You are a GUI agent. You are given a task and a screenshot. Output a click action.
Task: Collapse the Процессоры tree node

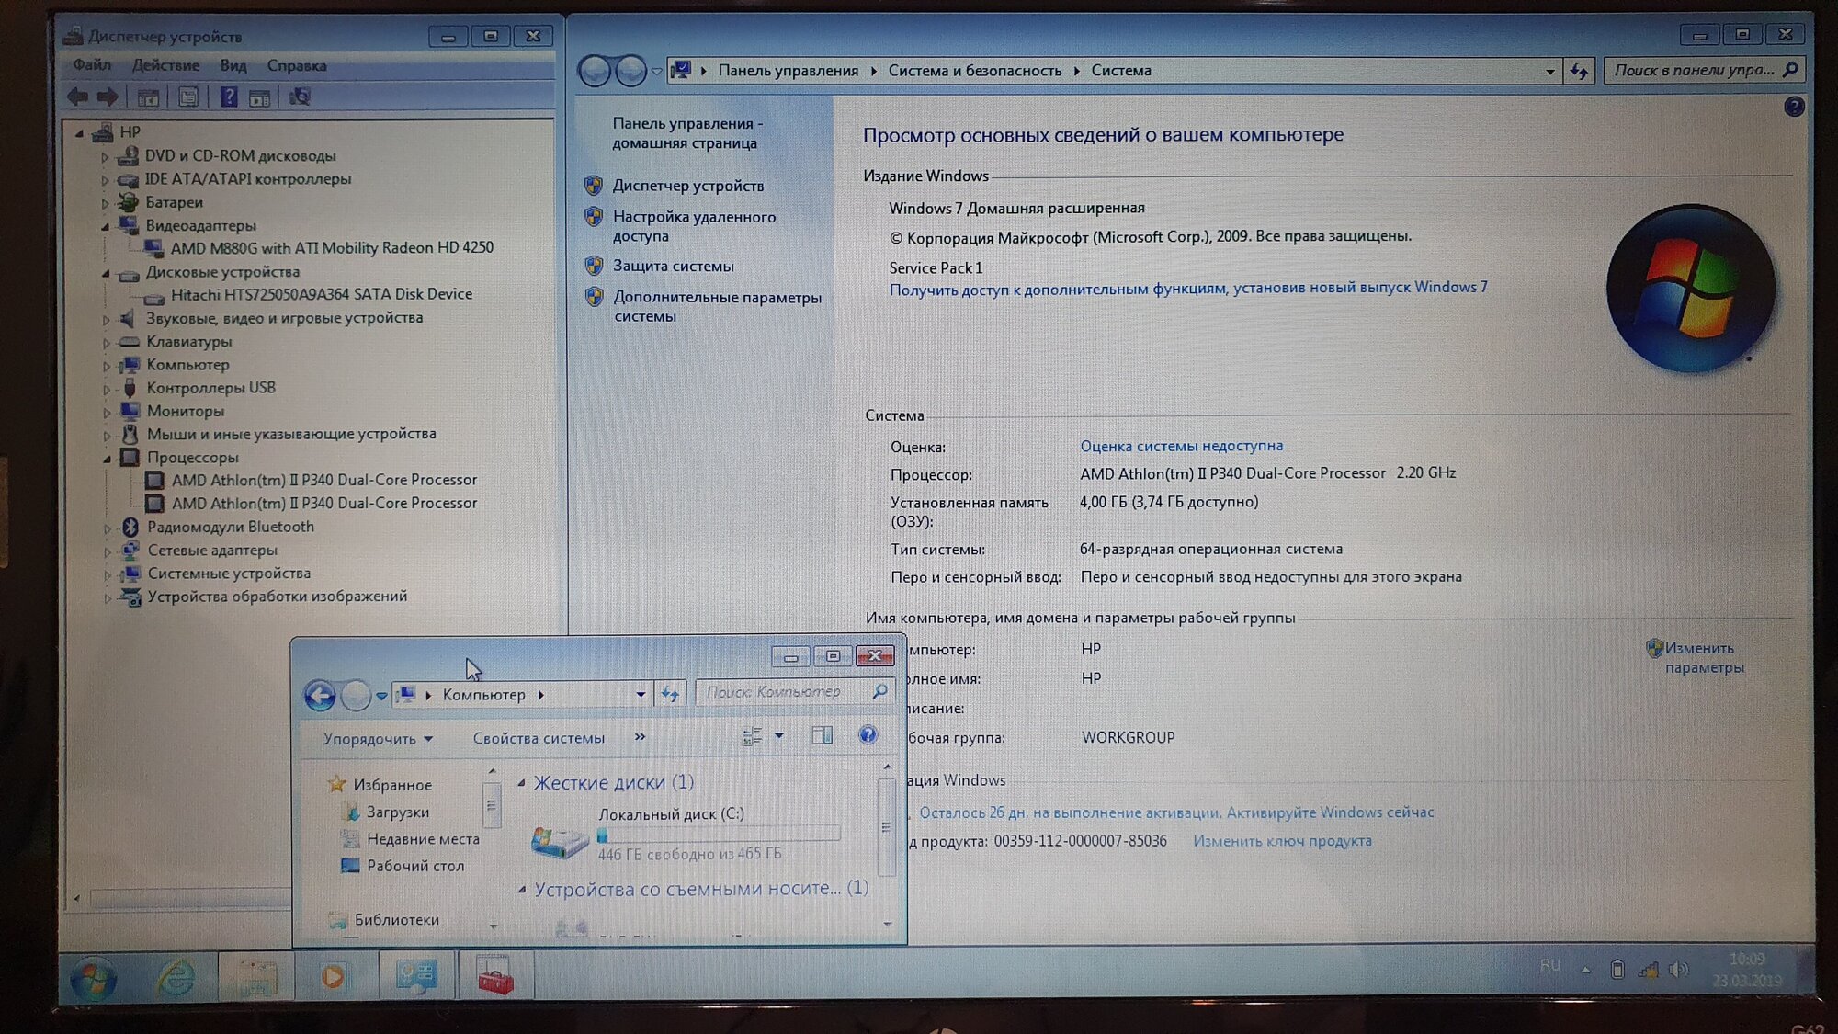(108, 458)
